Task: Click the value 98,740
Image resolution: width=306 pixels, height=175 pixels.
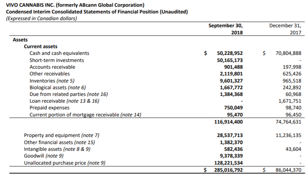Action: click(x=293, y=107)
